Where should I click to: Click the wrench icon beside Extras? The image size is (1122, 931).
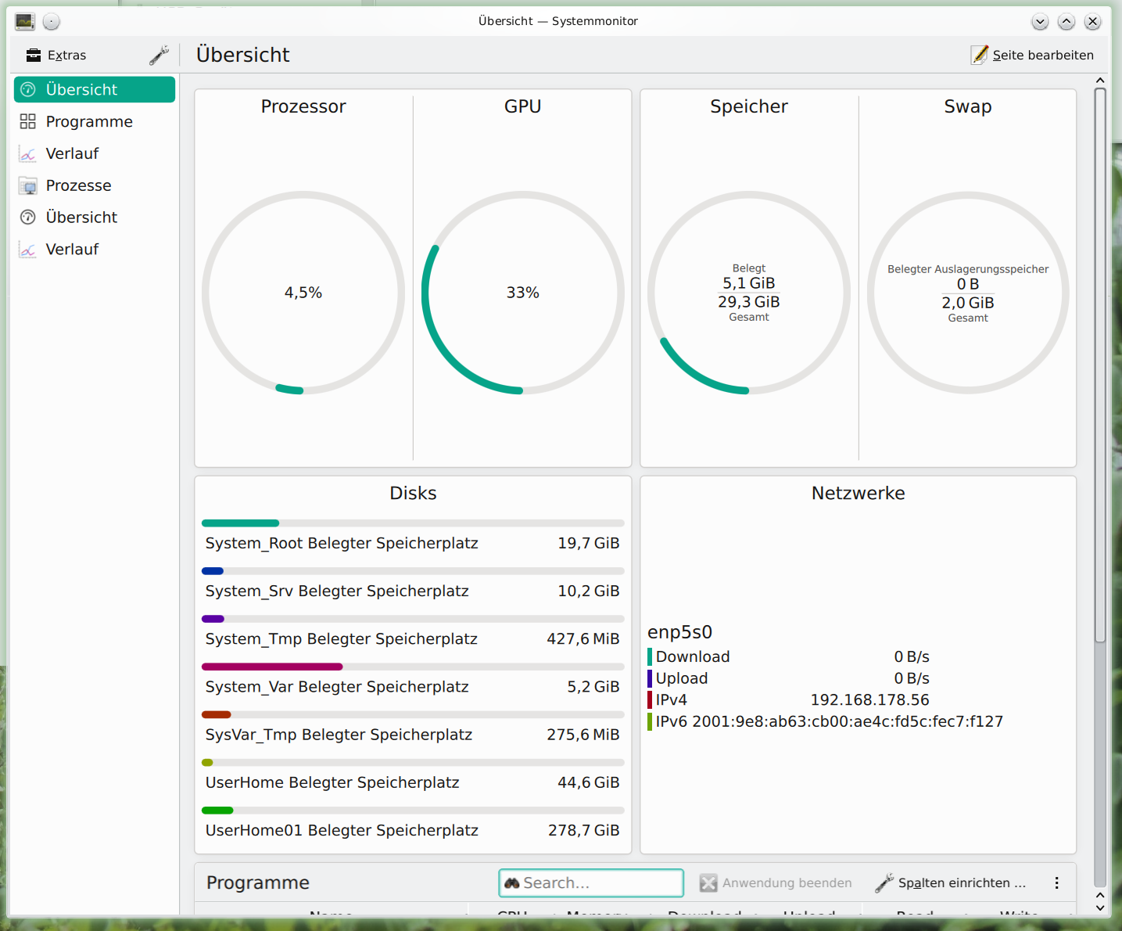point(159,56)
